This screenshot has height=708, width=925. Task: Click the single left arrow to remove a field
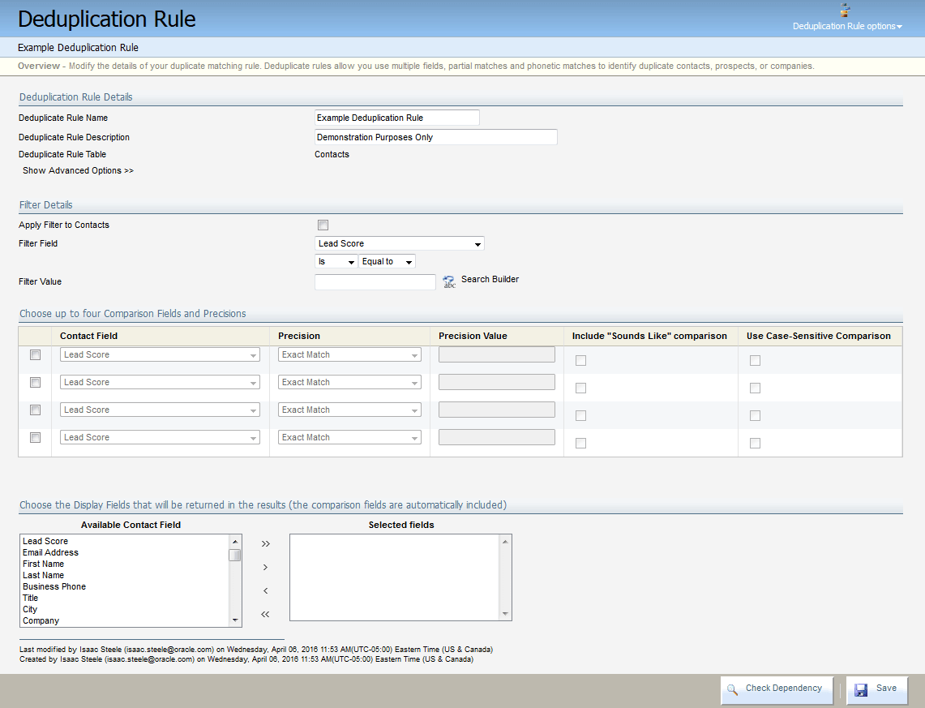coord(264,590)
